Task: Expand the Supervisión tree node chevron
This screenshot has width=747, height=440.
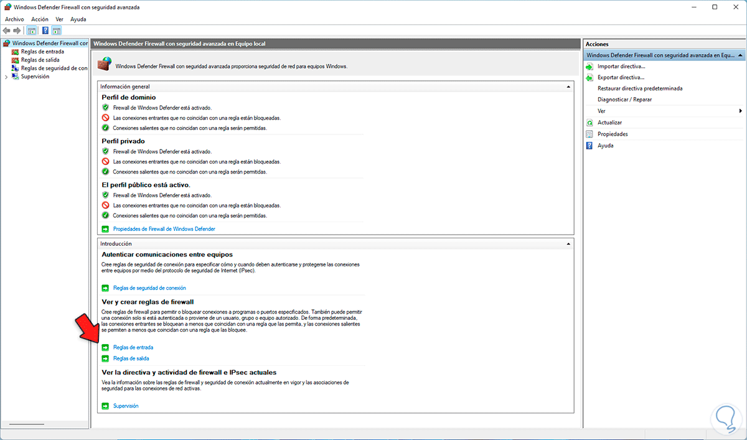Action: pos(6,77)
